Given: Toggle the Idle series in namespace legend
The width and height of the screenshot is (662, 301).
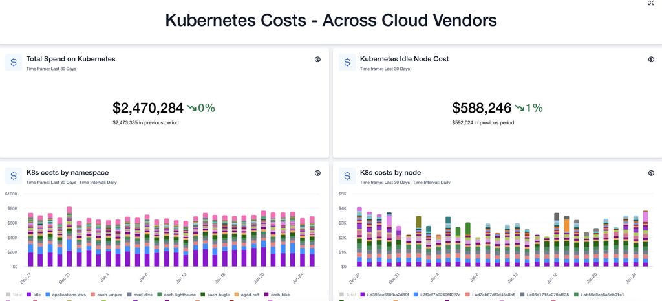Looking at the screenshot, I should coord(36,295).
